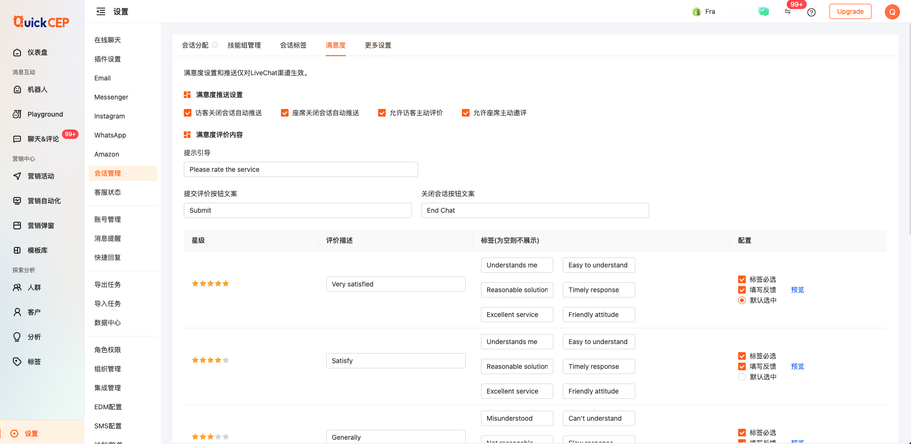911x444 pixels.
Task: Switch to the 更多设置 tab
Action: (x=378, y=45)
